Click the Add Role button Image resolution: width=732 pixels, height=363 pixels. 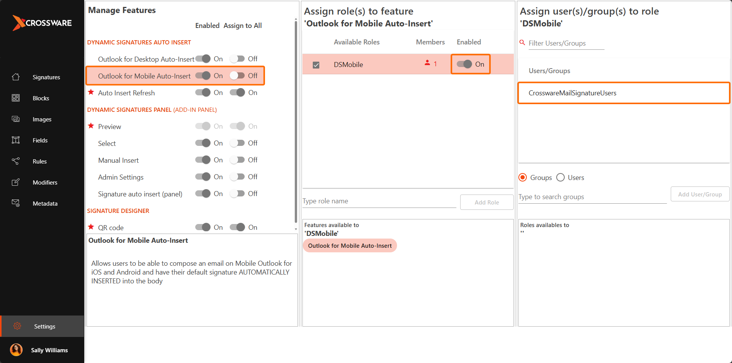pos(487,202)
